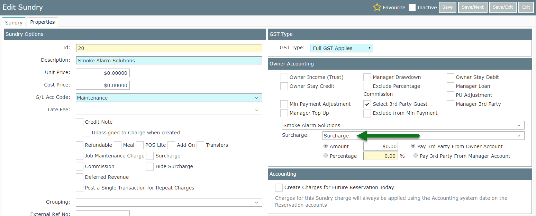Tick the Add On checkbox
The image size is (536, 216).
point(171,145)
